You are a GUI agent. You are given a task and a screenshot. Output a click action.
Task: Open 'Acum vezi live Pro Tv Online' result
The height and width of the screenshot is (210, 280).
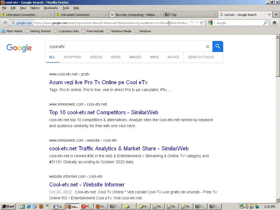coord(98,82)
